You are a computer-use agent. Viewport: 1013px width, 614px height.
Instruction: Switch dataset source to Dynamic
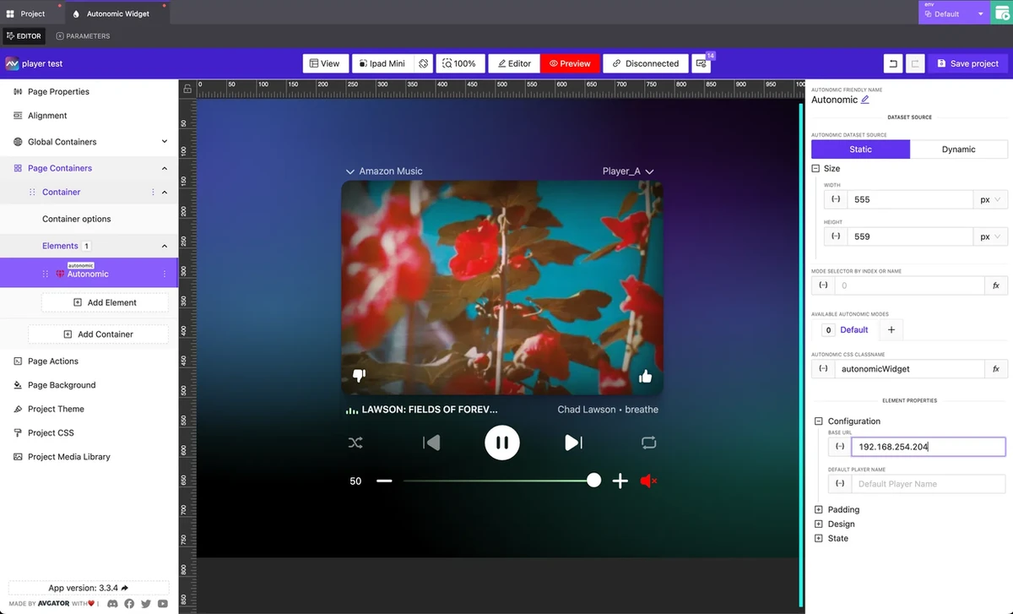959,149
